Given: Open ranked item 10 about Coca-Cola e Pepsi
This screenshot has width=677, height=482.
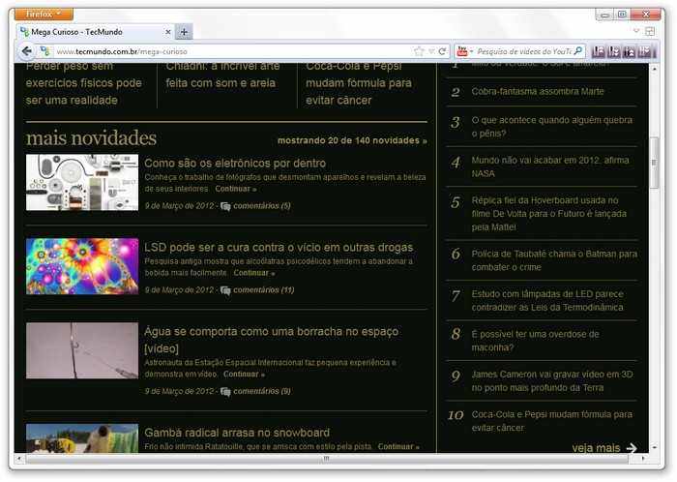Looking at the screenshot, I should (x=551, y=421).
